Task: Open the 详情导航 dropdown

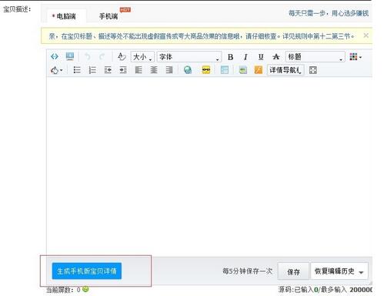Action: click(x=285, y=70)
